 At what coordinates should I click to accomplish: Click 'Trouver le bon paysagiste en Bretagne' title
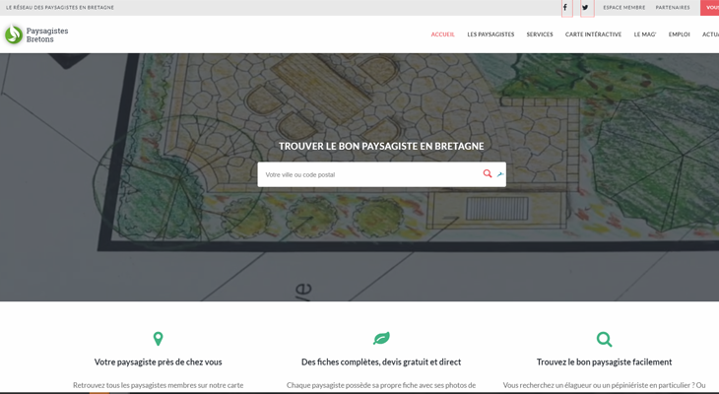coord(381,146)
